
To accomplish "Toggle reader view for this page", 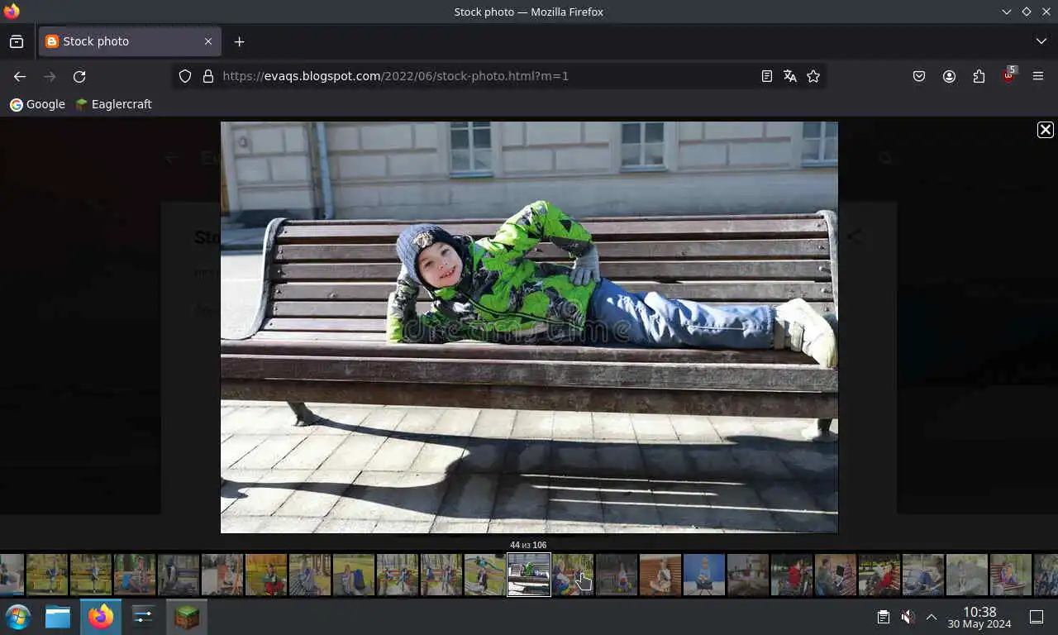I will [767, 76].
